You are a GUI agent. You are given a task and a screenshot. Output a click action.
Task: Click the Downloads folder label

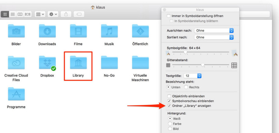tap(47, 44)
